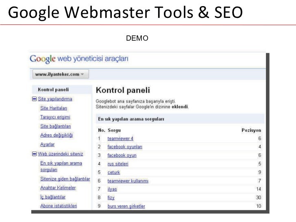Open the Tarayıcı erişimi link

pos(55,117)
